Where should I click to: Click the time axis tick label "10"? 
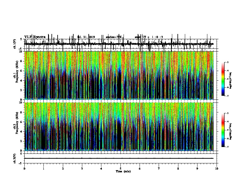pyautogui.click(x=217, y=169)
